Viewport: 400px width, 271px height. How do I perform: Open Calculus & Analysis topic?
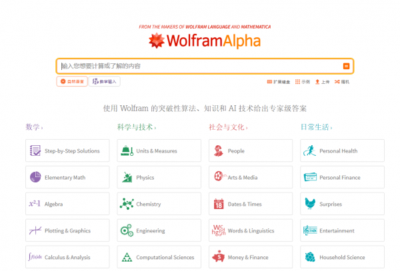point(67,257)
